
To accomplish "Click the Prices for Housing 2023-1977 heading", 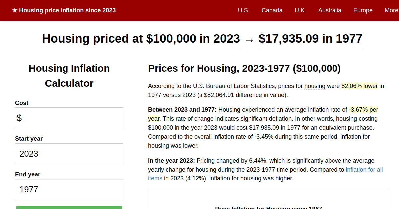I will pos(244,69).
